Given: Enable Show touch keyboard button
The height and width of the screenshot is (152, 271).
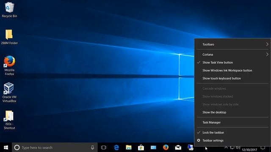Looking at the screenshot, I should tap(232, 78).
